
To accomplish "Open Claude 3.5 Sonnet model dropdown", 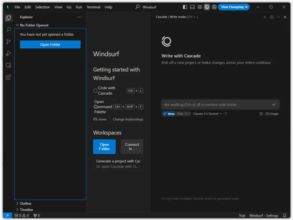I will [207, 114].
